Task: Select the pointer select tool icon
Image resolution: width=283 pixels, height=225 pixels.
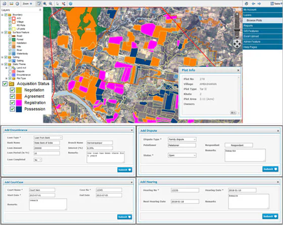Action: click(x=58, y=4)
